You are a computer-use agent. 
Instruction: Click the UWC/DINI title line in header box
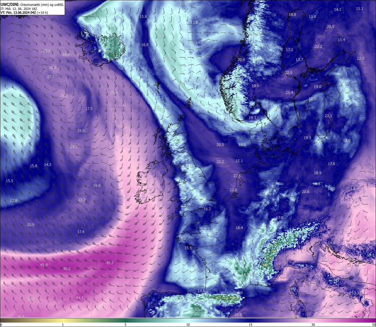pos(32,4)
